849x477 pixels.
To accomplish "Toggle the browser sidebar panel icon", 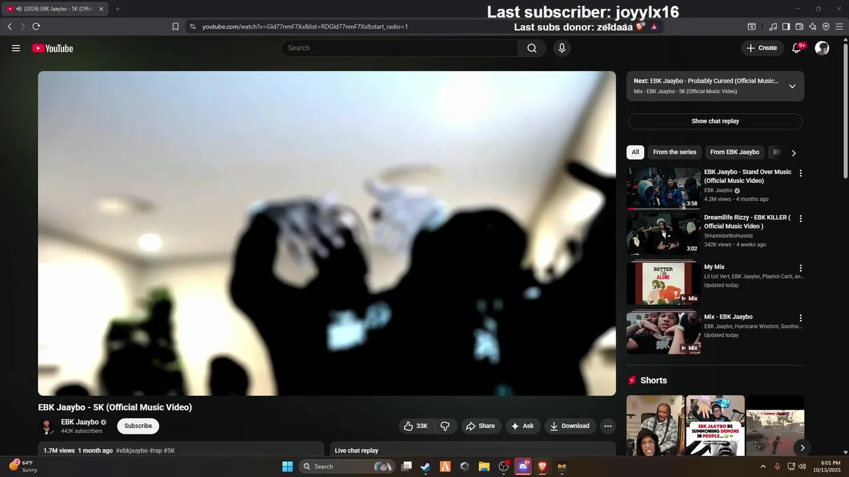I will 786,26.
